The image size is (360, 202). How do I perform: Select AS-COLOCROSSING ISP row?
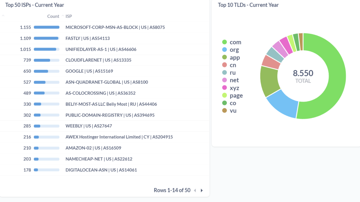(105, 93)
